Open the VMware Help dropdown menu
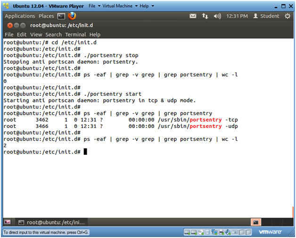This screenshot has width=296, height=238. (147, 6)
